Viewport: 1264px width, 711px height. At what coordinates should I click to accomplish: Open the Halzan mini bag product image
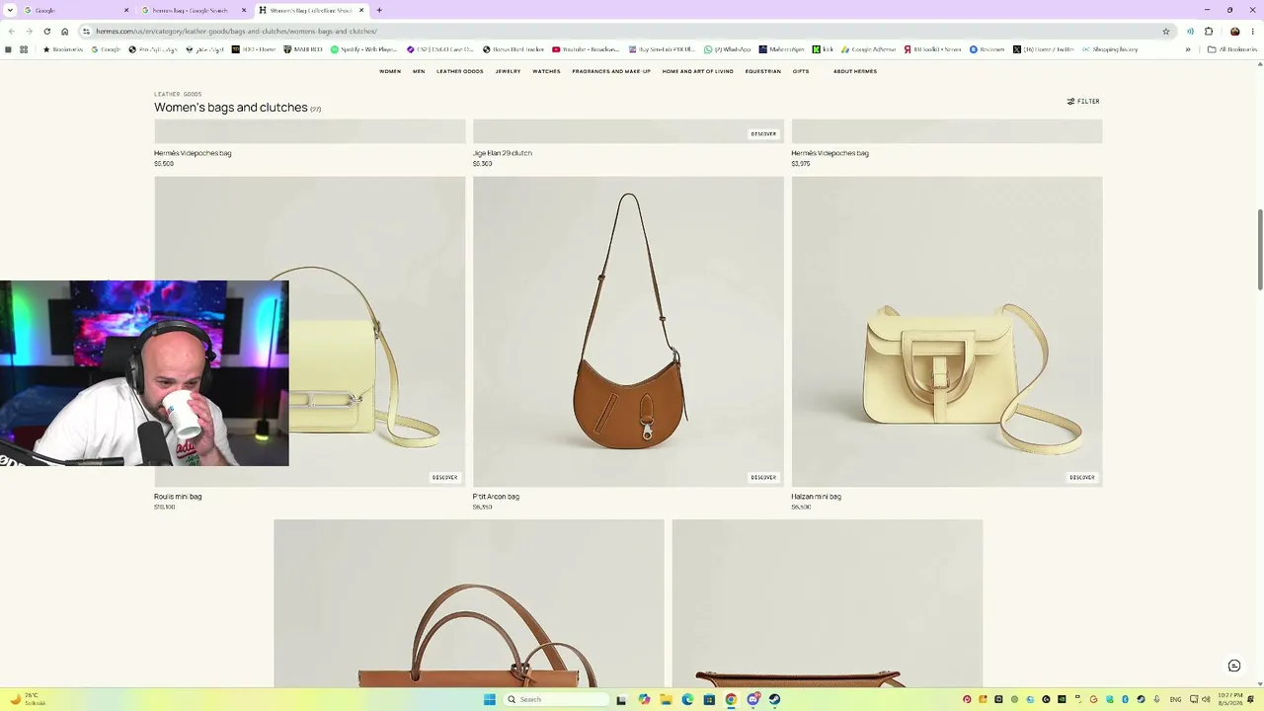[x=947, y=331]
